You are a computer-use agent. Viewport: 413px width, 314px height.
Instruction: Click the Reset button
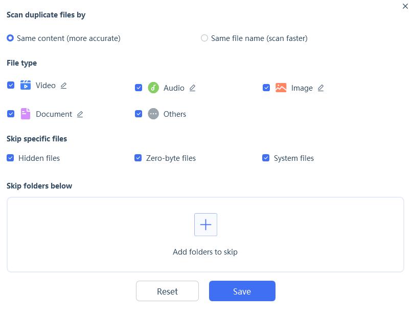click(167, 291)
